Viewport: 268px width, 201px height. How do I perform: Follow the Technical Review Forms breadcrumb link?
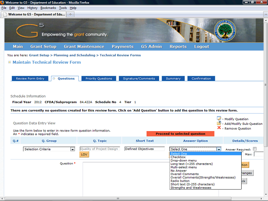pos(120,55)
